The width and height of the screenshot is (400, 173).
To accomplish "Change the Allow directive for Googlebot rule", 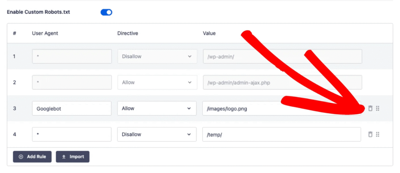I will (x=157, y=109).
